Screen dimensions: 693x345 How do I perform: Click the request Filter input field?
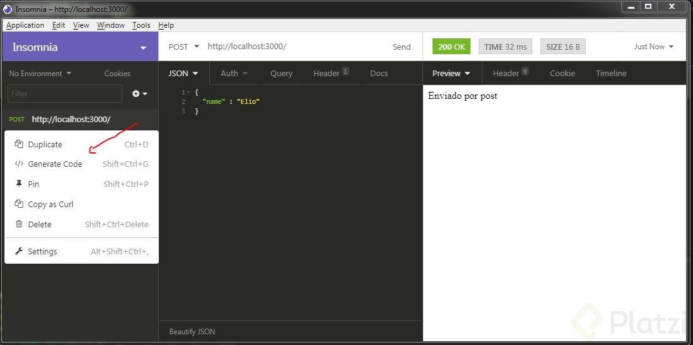65,94
